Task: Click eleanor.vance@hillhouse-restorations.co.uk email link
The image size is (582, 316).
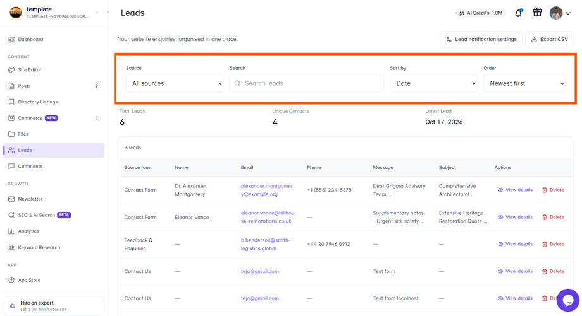Action: pos(268,217)
